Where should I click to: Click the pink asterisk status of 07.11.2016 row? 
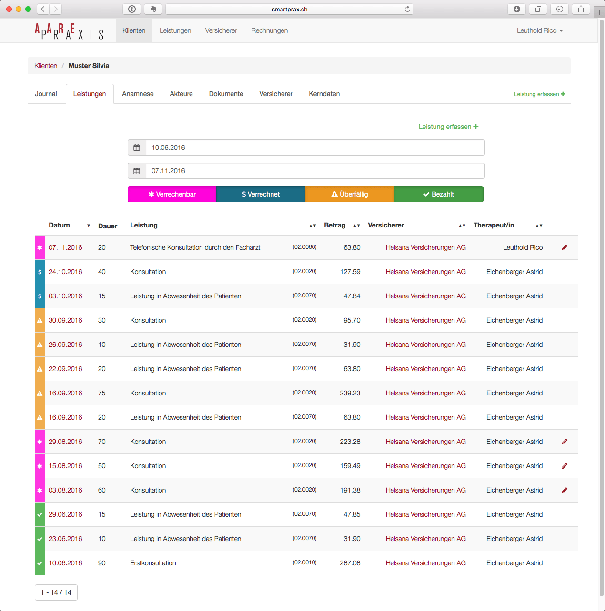click(40, 247)
